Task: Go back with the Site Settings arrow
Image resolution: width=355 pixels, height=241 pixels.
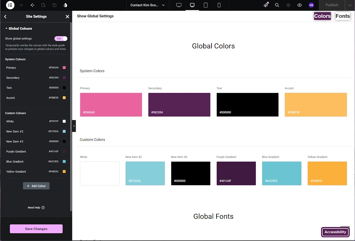Action: 5,17
